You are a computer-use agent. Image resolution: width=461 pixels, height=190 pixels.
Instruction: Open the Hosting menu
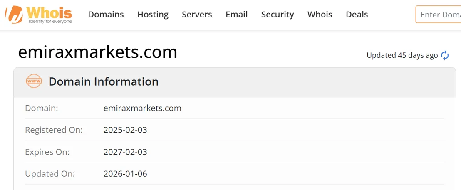[x=153, y=15]
